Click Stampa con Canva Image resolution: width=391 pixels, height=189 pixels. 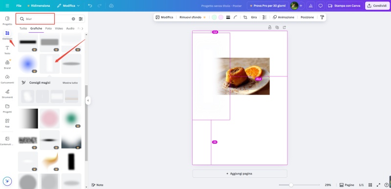click(345, 5)
